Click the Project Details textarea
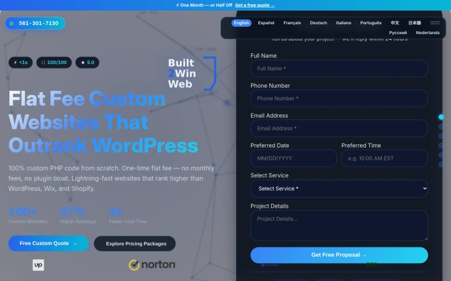Screen dimensions: 451x281 339,225
